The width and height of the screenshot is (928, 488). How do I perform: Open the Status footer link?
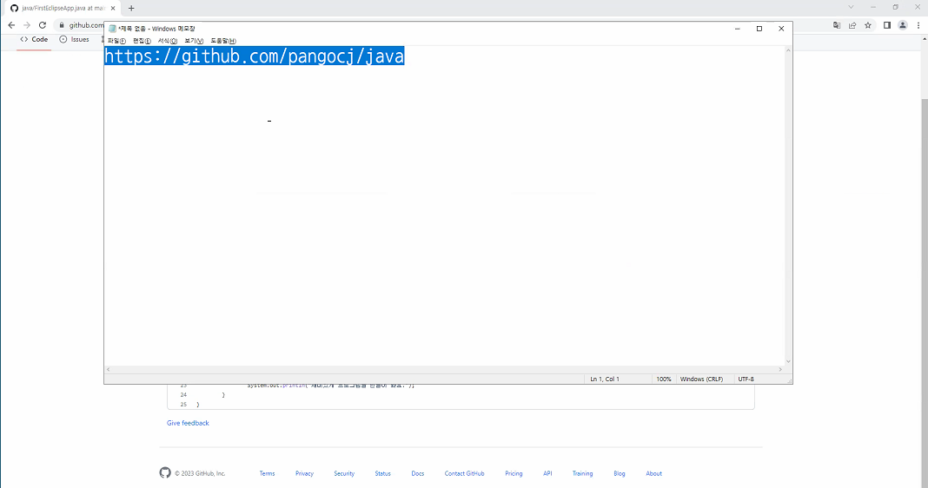[382, 473]
